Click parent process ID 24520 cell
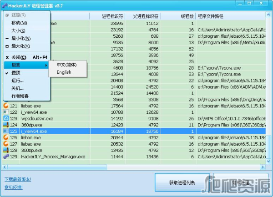 click(152, 86)
